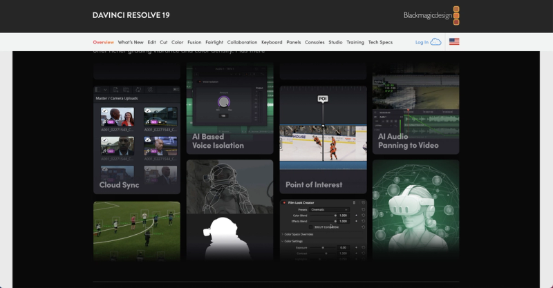The height and width of the screenshot is (288, 553).
Task: Click the bald man with police tape thumbnail
Action: [x=160, y=146]
